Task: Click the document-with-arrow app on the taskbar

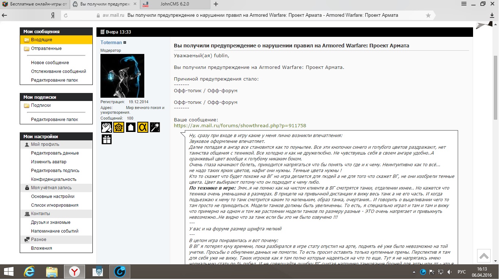Action: (97, 272)
